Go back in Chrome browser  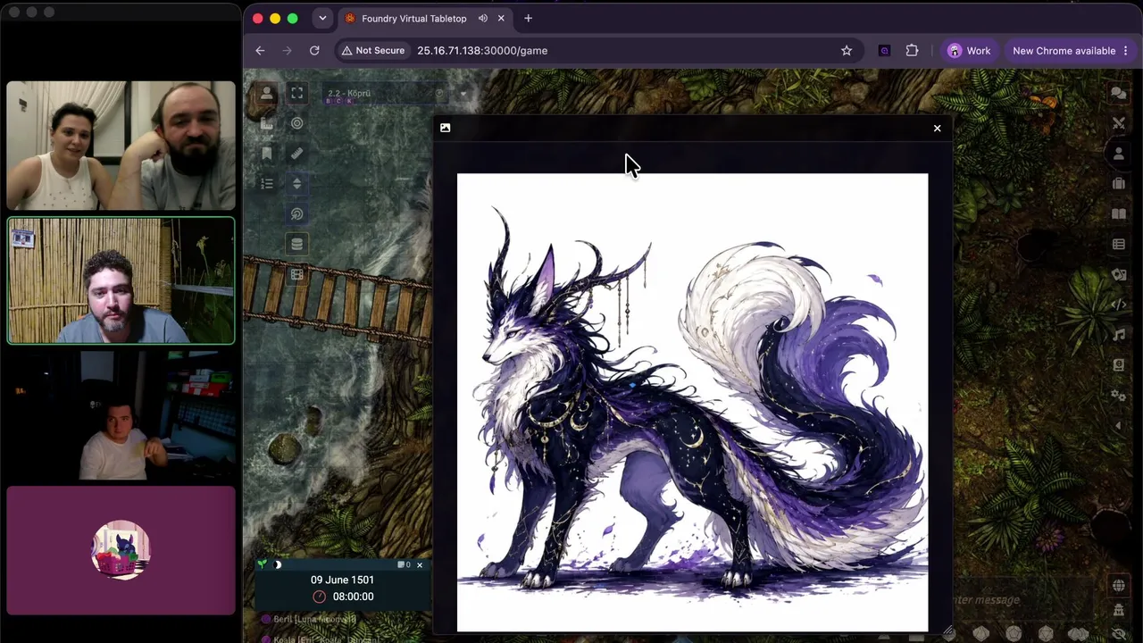260,51
